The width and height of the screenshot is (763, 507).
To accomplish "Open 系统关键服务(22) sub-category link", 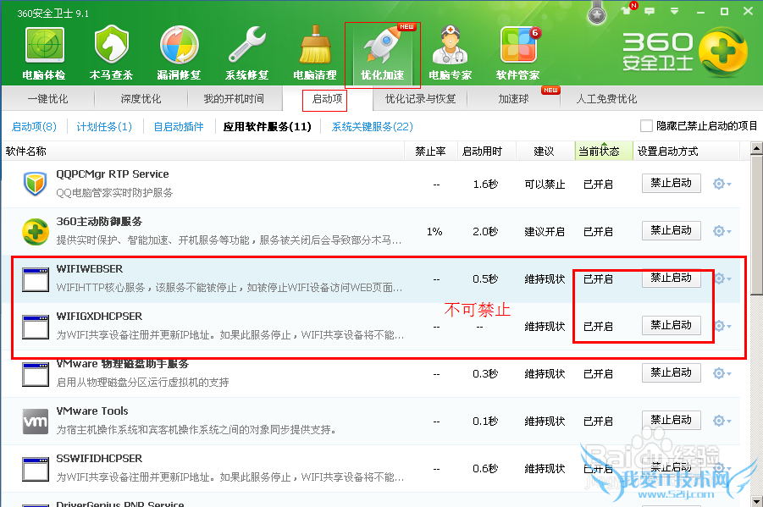I will [x=373, y=126].
